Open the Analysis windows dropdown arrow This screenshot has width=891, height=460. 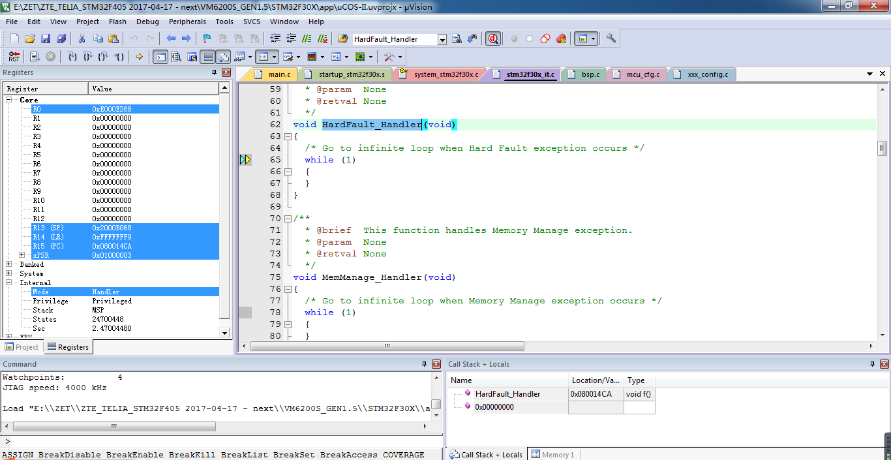(x=322, y=57)
